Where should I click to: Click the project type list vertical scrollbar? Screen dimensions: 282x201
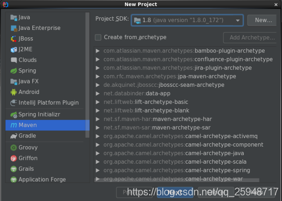click(87, 75)
